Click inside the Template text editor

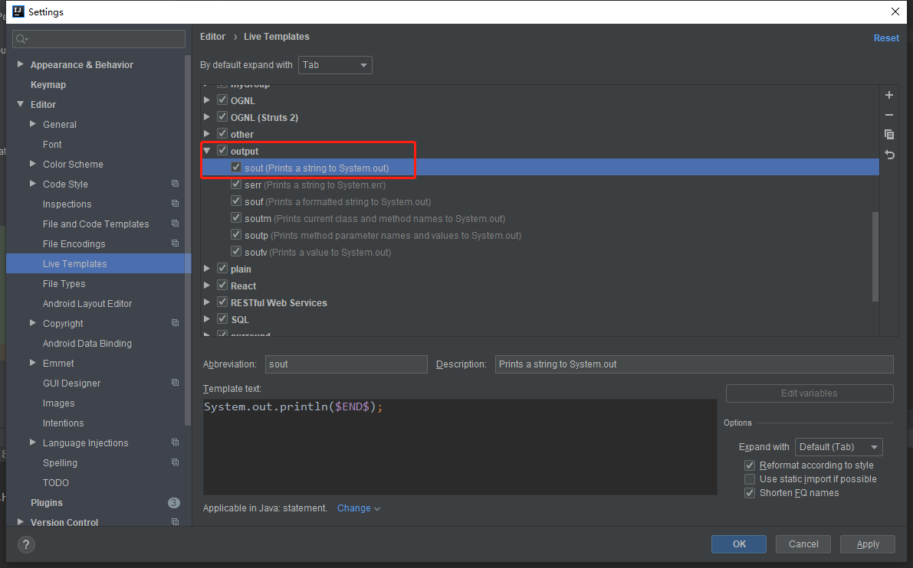[x=460, y=446]
